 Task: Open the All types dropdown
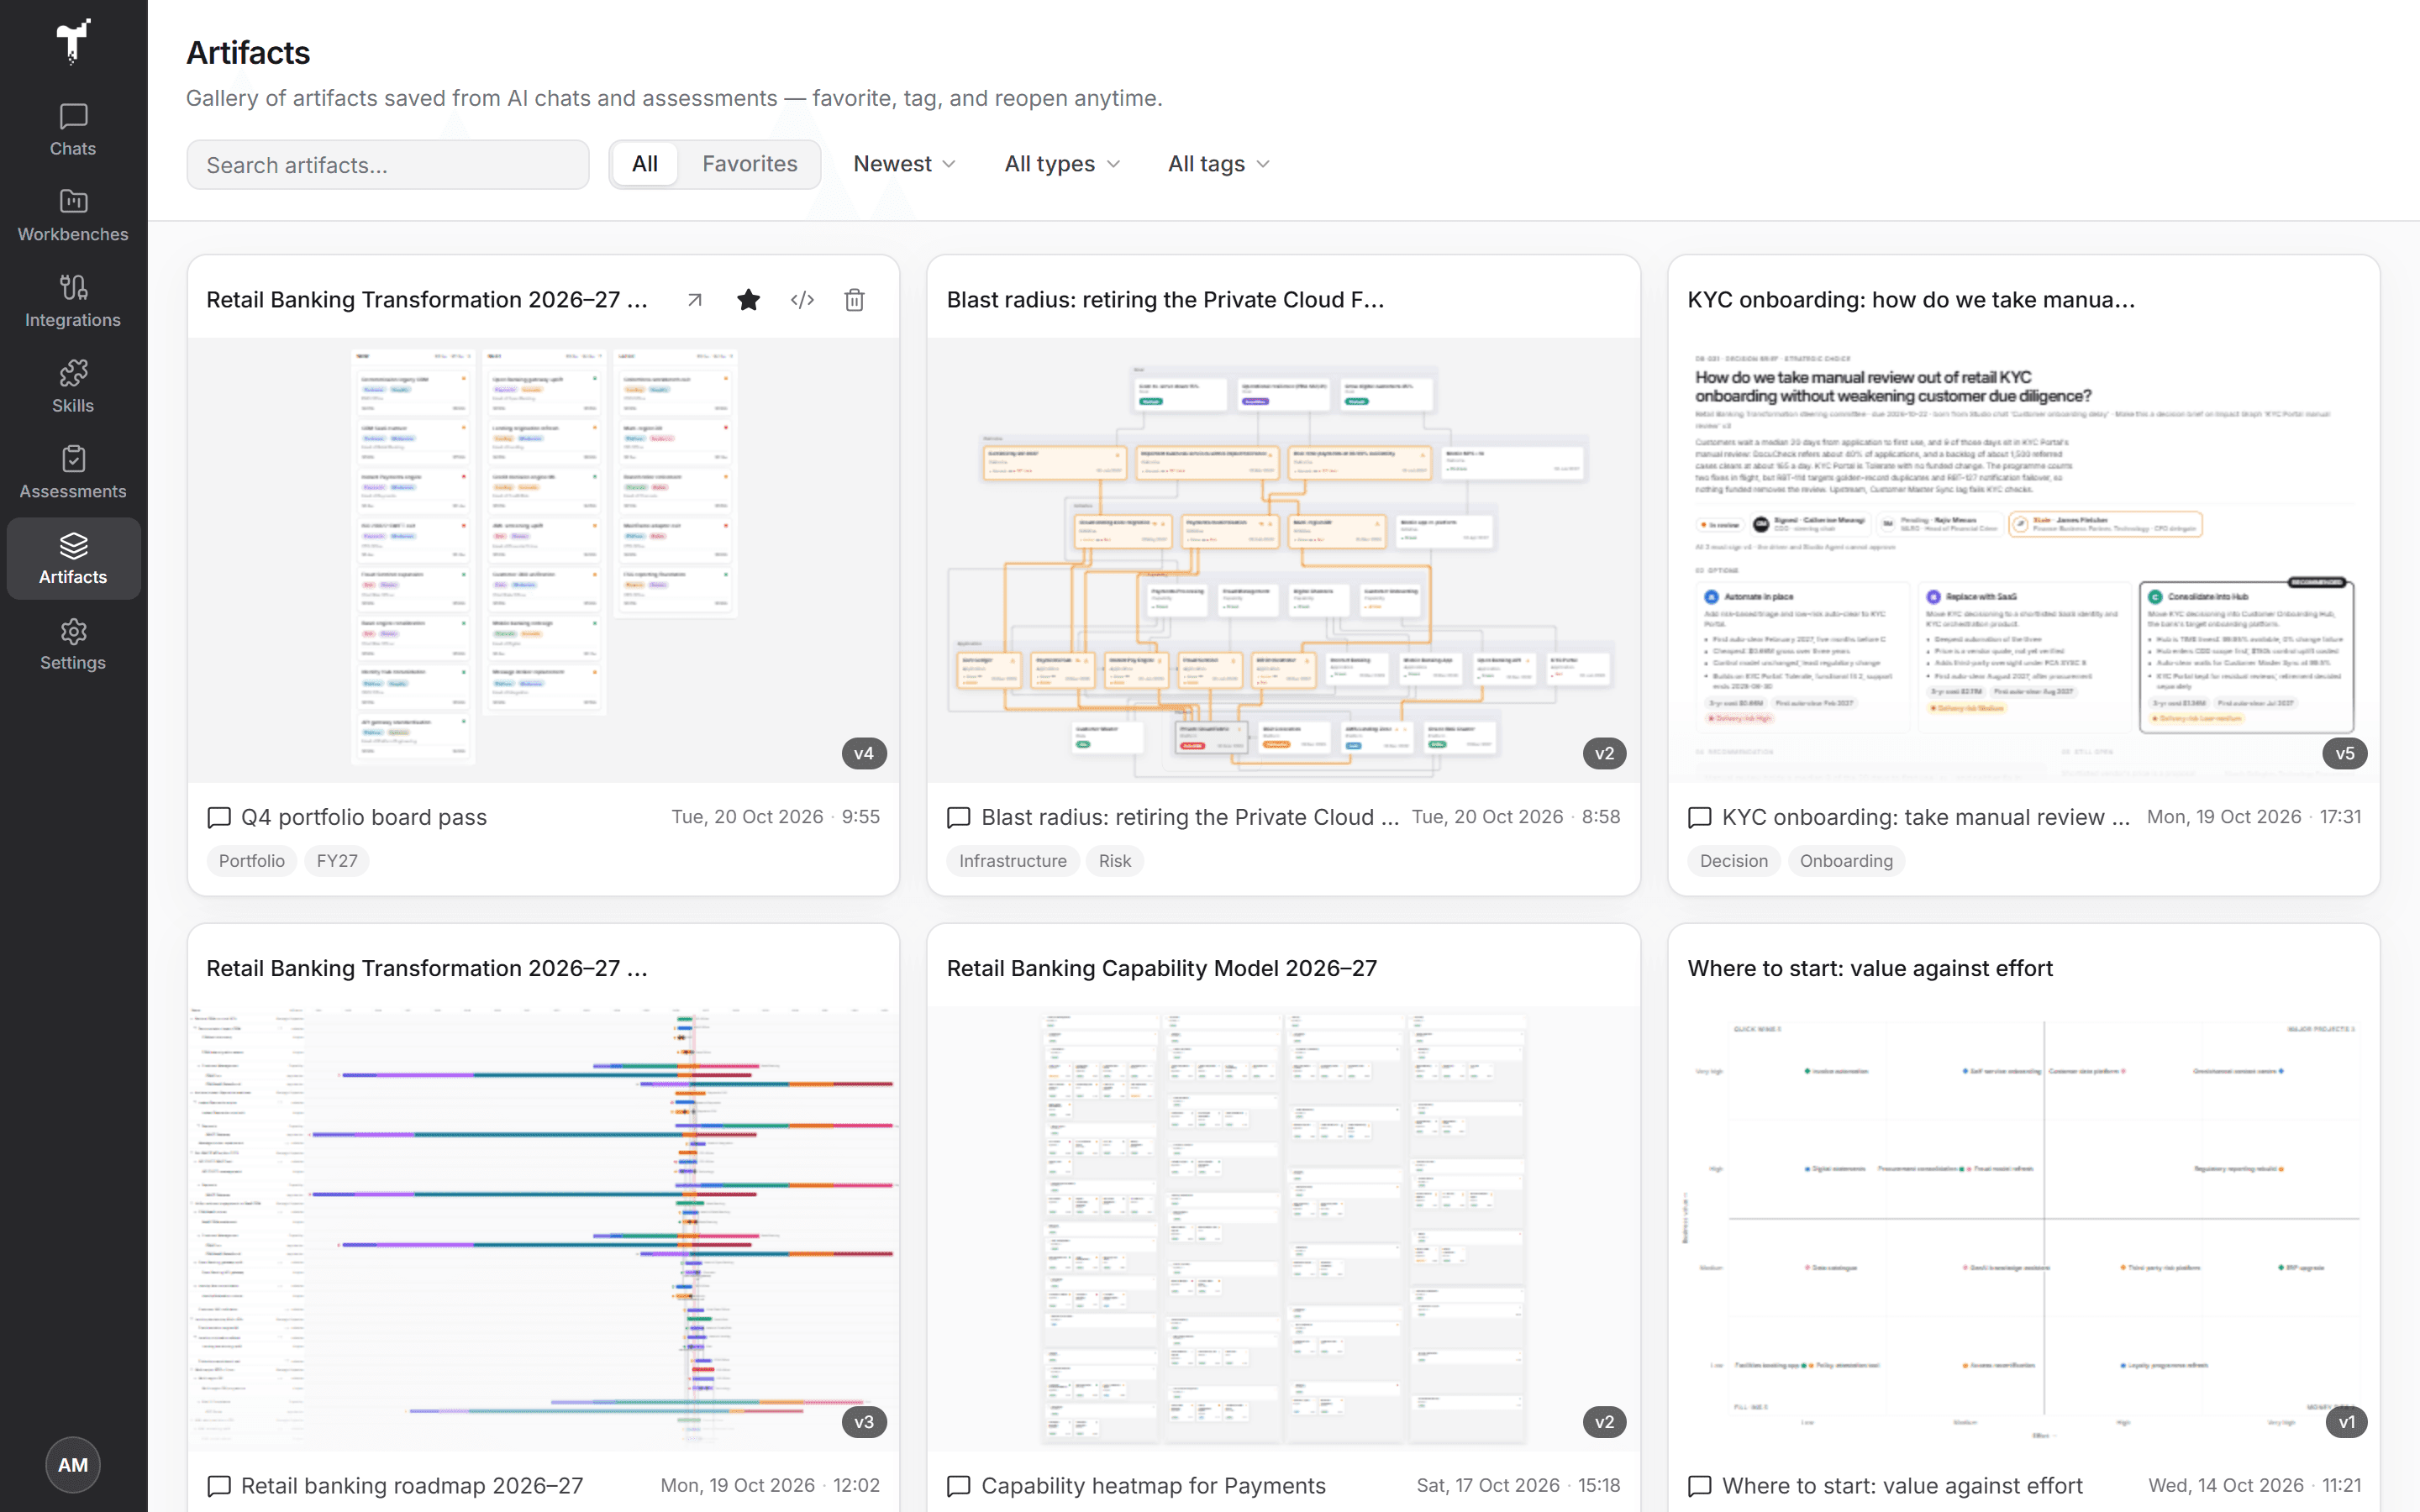1062,164
